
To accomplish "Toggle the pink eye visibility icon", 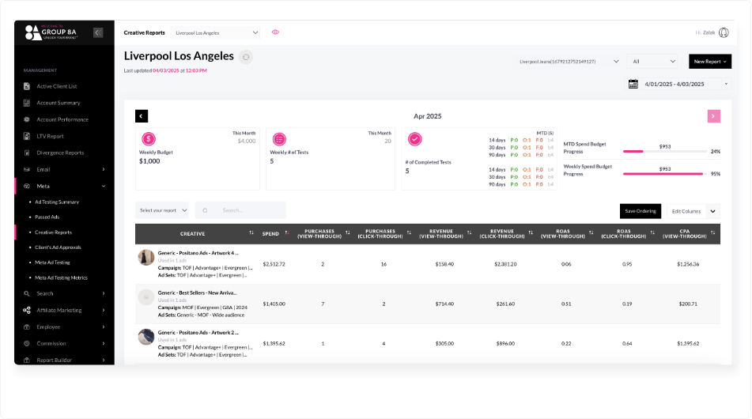I will (275, 32).
